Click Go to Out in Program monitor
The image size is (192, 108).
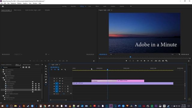151,61
